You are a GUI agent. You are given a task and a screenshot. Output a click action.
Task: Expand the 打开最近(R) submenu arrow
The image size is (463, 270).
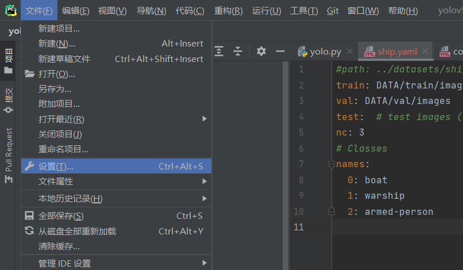[205, 119]
